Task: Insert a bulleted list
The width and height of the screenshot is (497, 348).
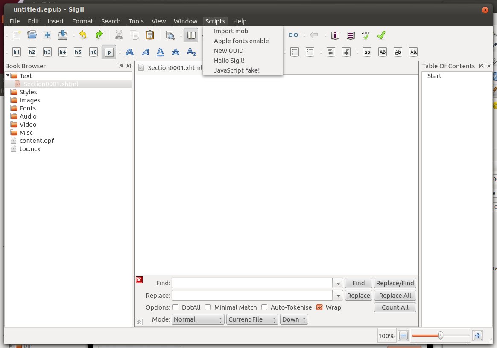Action: pos(295,52)
